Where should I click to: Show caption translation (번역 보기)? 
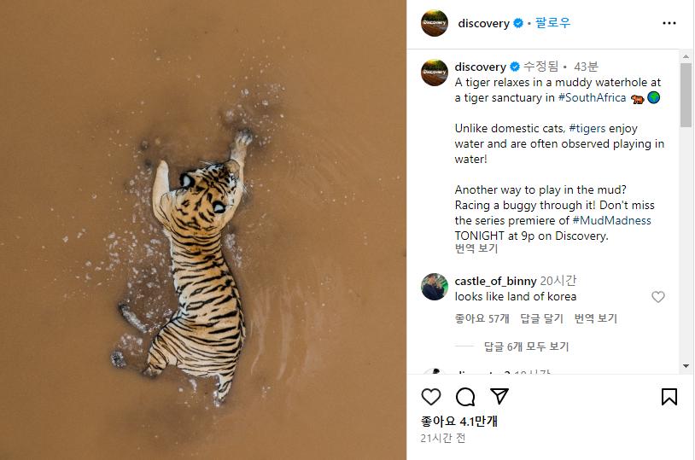pyautogui.click(x=476, y=249)
